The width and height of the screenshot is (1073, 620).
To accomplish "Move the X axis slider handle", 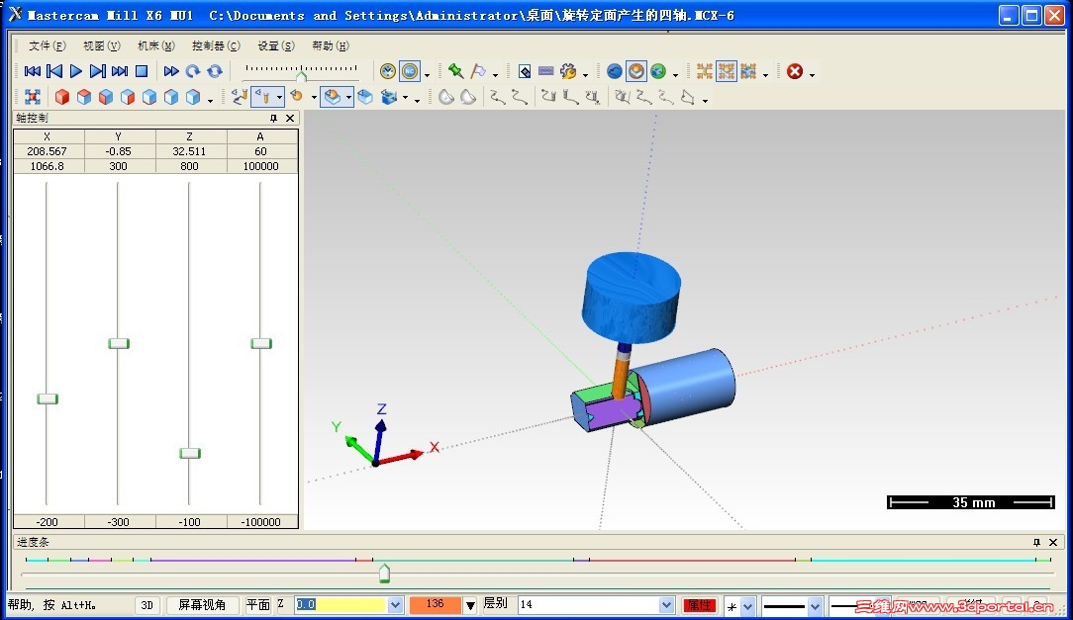I will pos(48,399).
